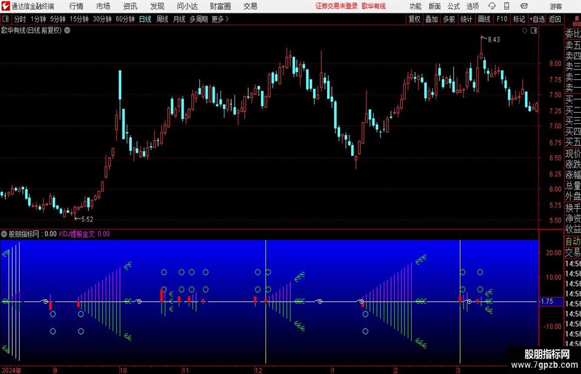
Task: Open the 版面 menu
Action: [x=434, y=6]
